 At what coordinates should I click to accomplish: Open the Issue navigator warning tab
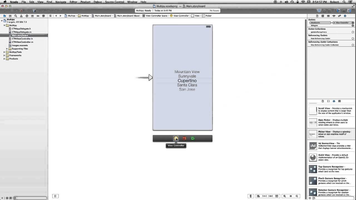click(x=21, y=16)
